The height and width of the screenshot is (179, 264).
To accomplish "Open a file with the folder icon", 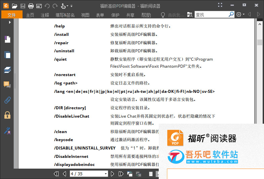I will (x=15, y=6).
